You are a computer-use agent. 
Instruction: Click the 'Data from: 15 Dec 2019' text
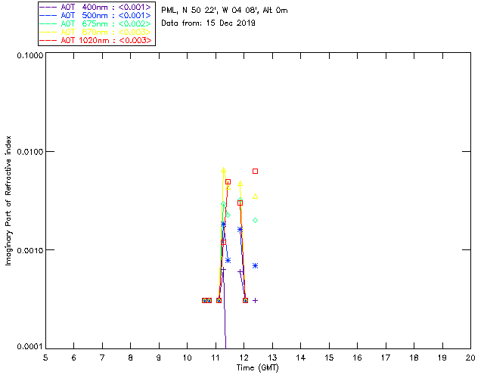[x=209, y=23]
